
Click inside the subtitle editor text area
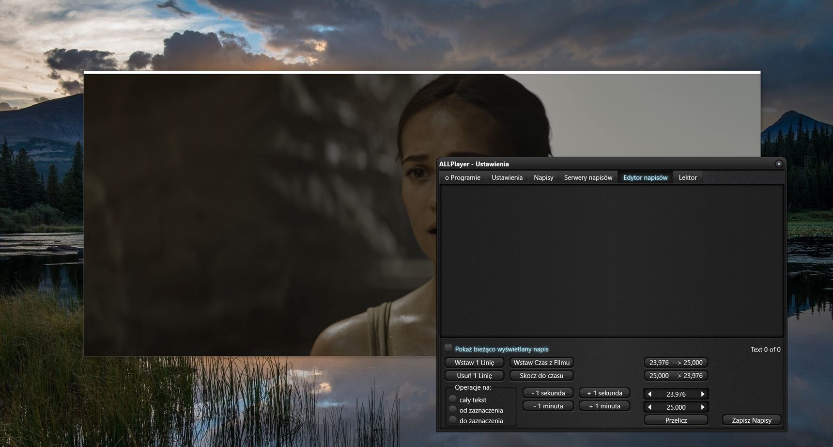(x=612, y=261)
